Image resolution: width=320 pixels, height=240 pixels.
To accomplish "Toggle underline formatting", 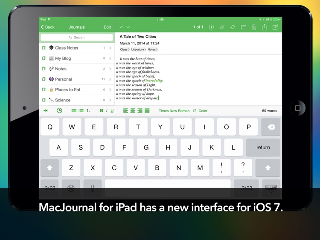I will [112, 110].
